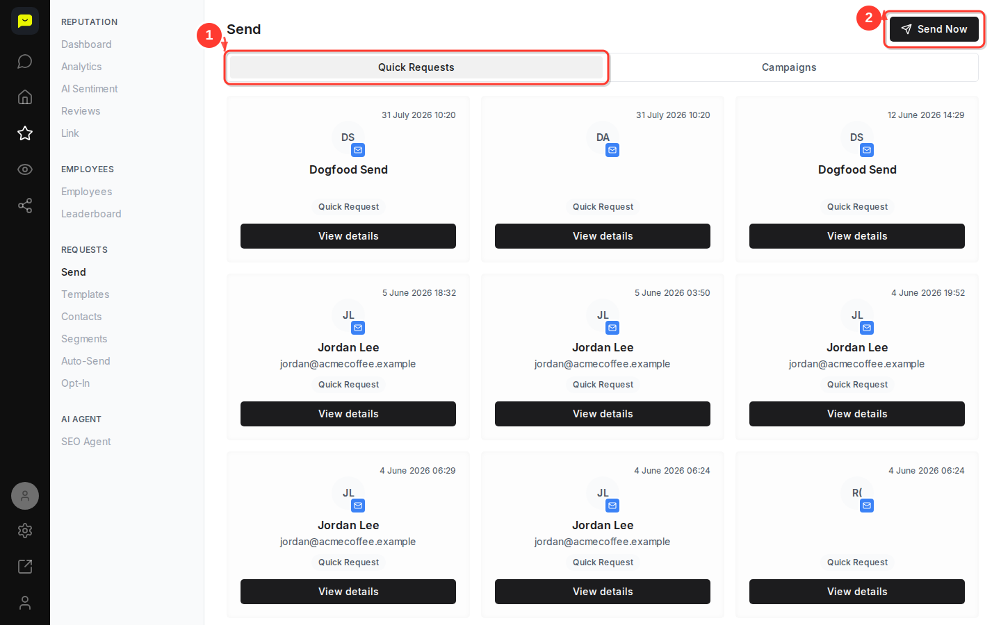Open Segments under Requests
The width and height of the screenshot is (1001, 625).
[84, 339]
